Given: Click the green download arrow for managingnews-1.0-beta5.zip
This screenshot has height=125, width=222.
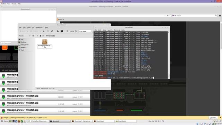Looking at the screenshot, I should pos(3,104).
